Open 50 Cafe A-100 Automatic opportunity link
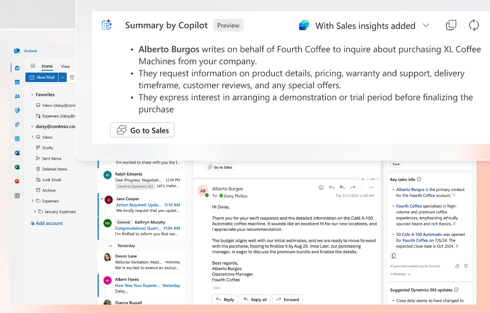This screenshot has width=490, height=313. 419,234
